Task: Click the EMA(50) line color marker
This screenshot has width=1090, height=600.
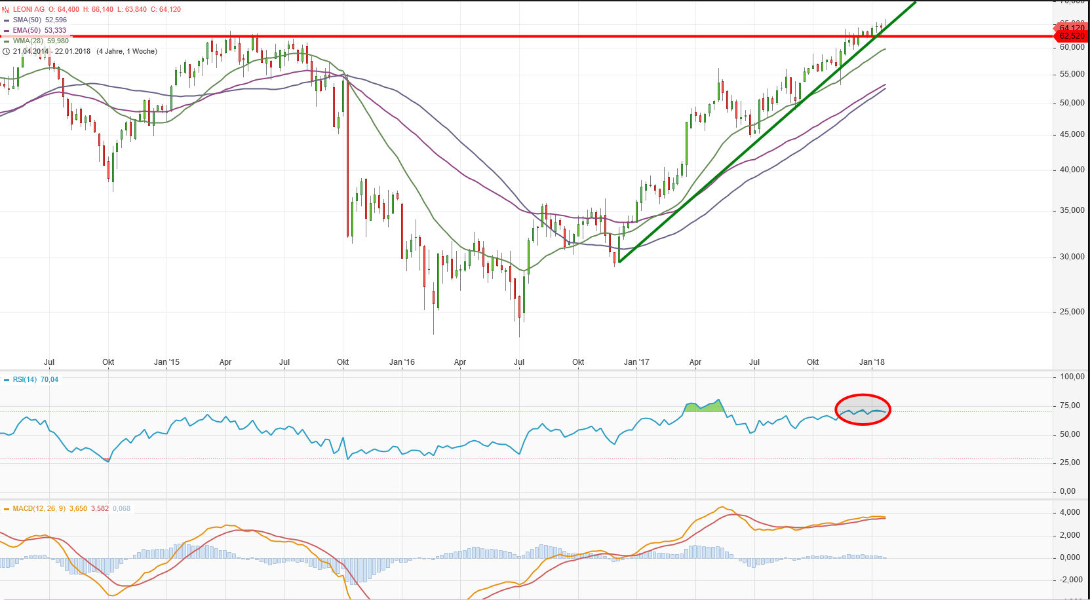Action: point(7,31)
